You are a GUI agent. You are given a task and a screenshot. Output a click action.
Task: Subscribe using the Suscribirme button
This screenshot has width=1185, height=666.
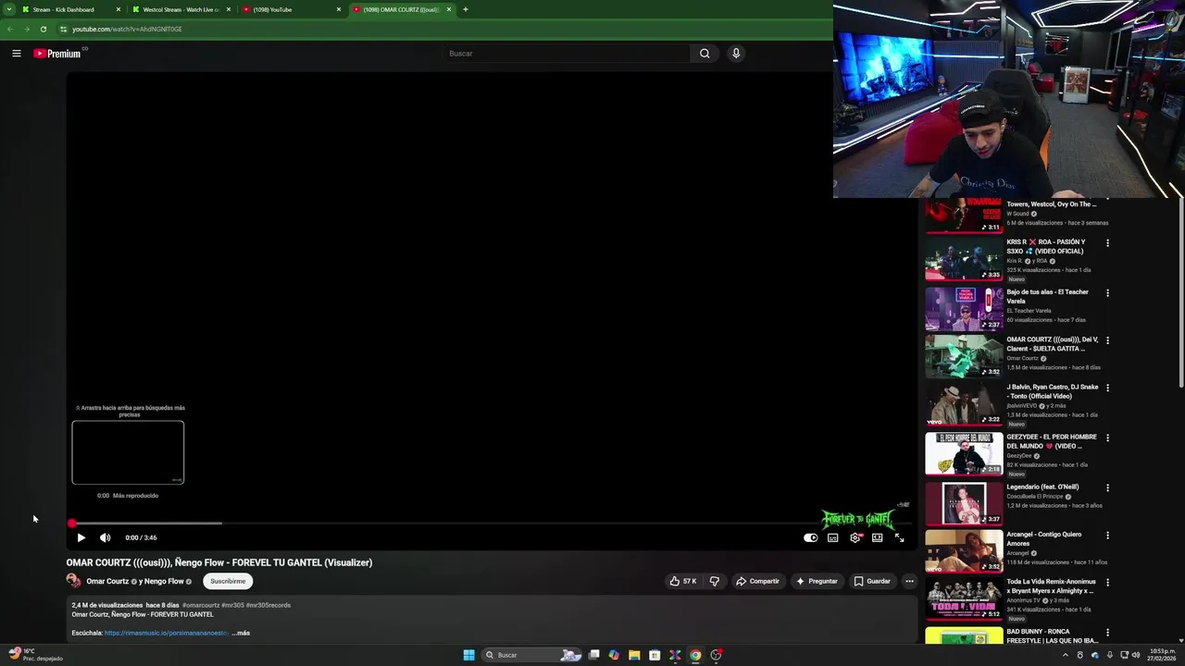coord(228,581)
